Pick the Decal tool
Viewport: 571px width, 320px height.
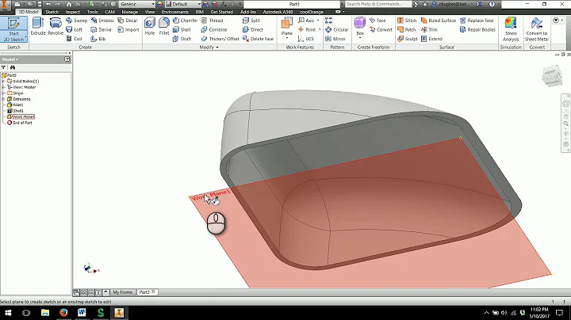128,21
